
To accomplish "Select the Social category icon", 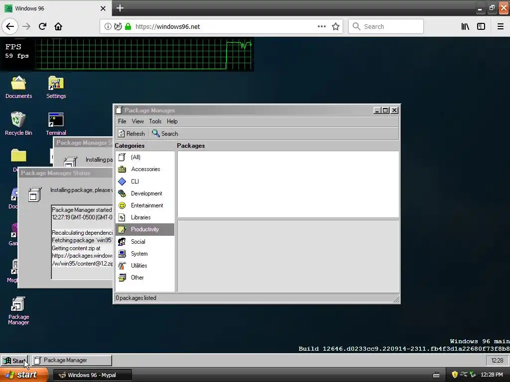I will [x=122, y=241].
